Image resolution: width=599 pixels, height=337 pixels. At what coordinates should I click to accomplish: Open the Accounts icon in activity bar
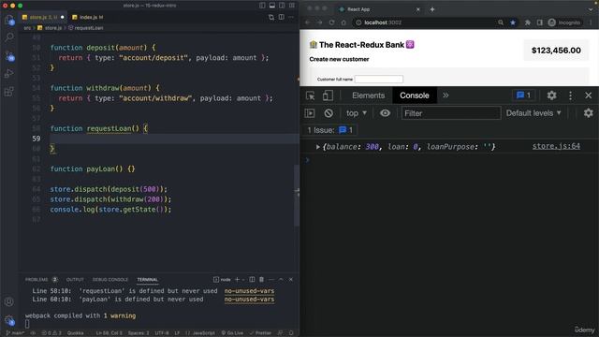click(x=9, y=301)
